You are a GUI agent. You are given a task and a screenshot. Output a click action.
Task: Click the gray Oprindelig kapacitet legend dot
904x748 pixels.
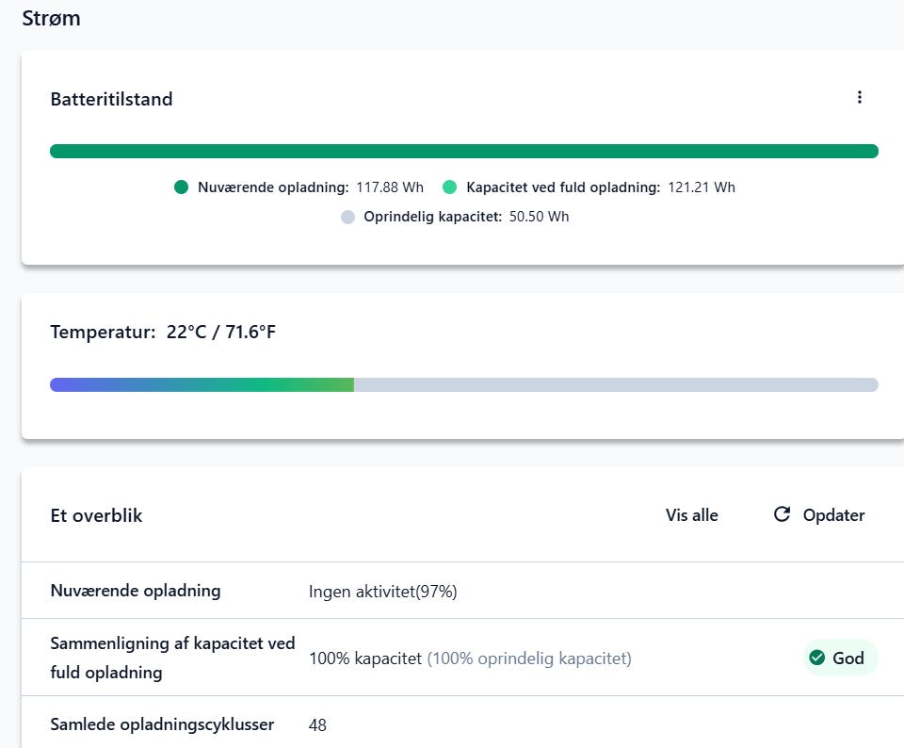347,217
